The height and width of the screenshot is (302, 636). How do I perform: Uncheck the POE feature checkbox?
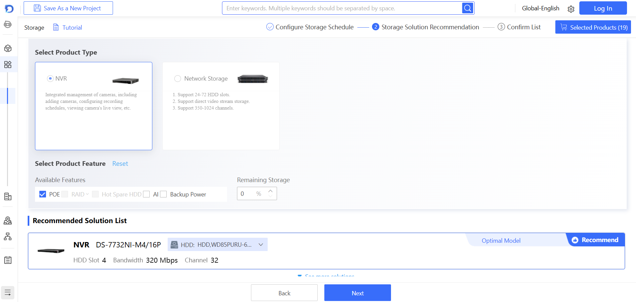click(x=43, y=194)
